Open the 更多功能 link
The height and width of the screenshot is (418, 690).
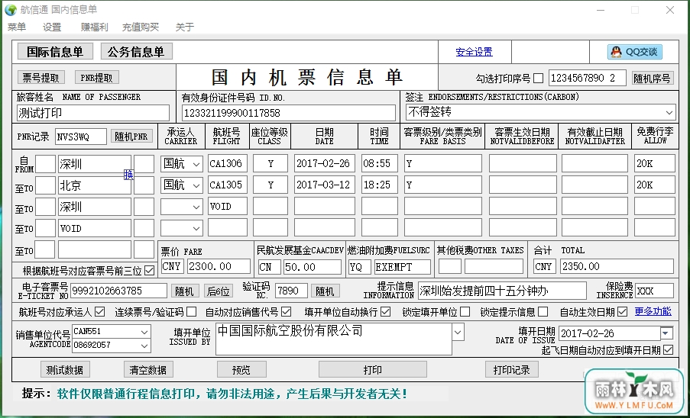point(653,311)
